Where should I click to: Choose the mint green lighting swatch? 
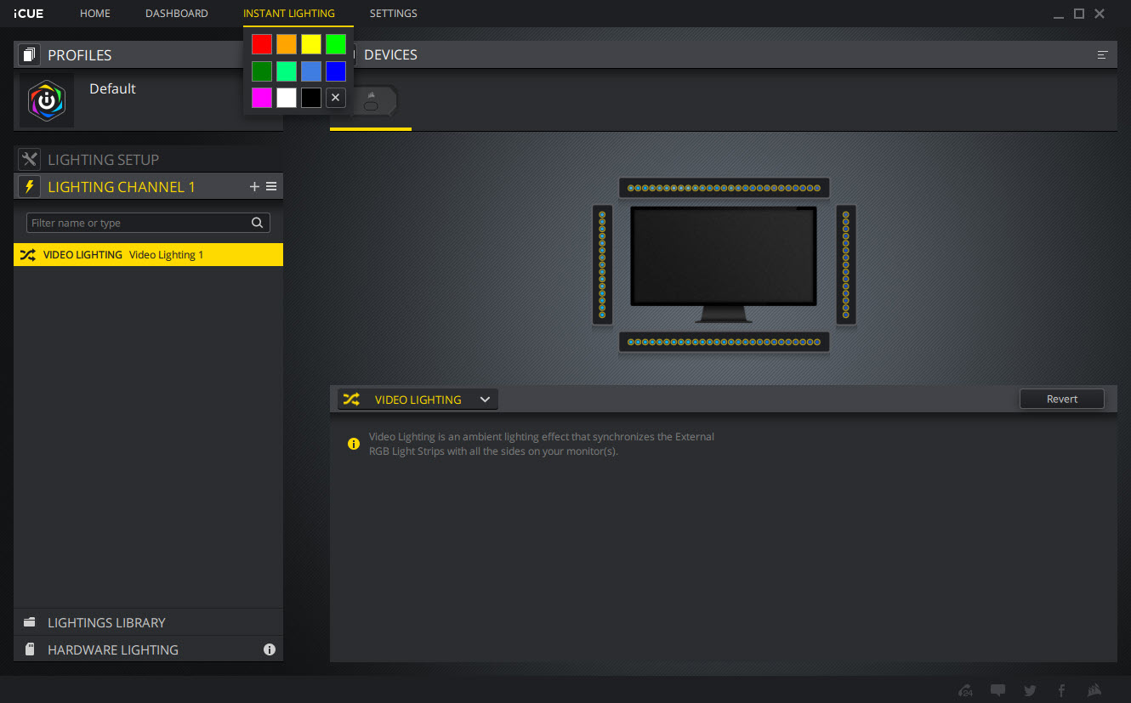coord(287,71)
